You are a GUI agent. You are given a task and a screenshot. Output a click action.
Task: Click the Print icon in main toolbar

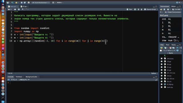click(29, 3)
